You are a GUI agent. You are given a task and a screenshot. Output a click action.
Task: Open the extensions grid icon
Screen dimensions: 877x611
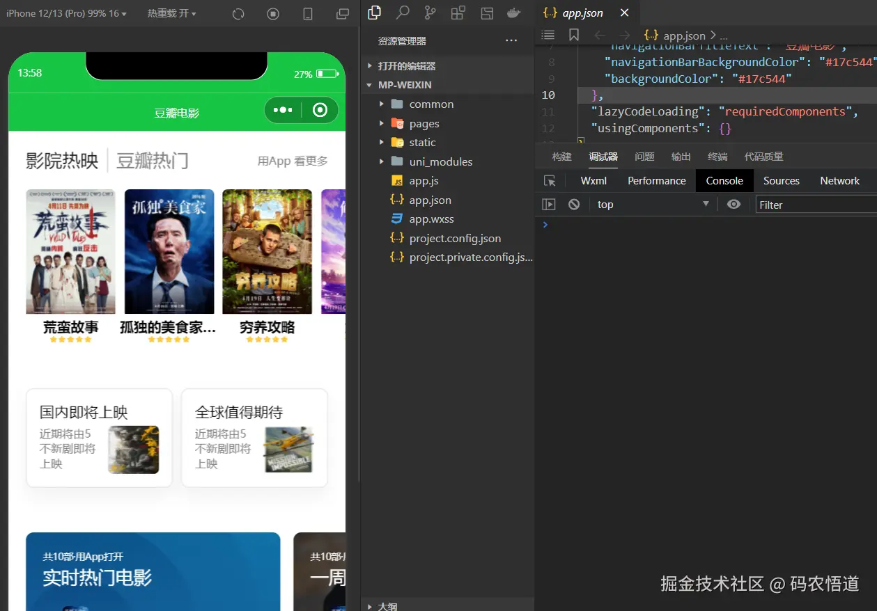pos(458,13)
